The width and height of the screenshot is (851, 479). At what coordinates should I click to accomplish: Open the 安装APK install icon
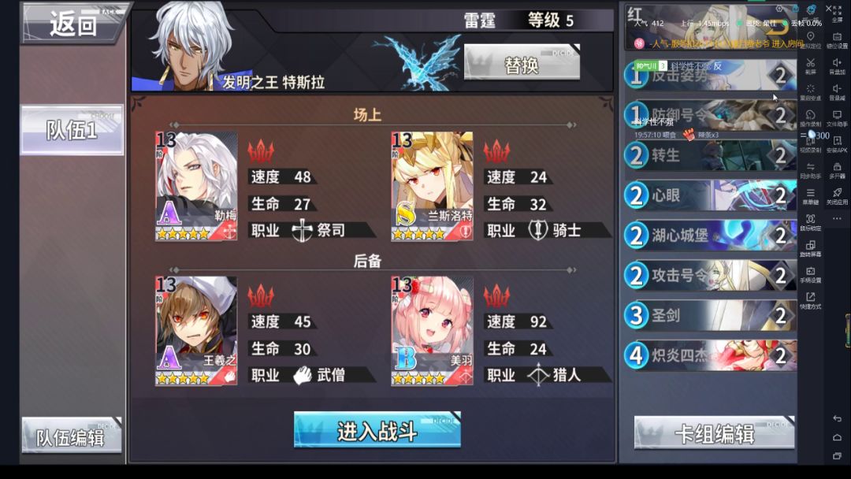click(x=837, y=143)
